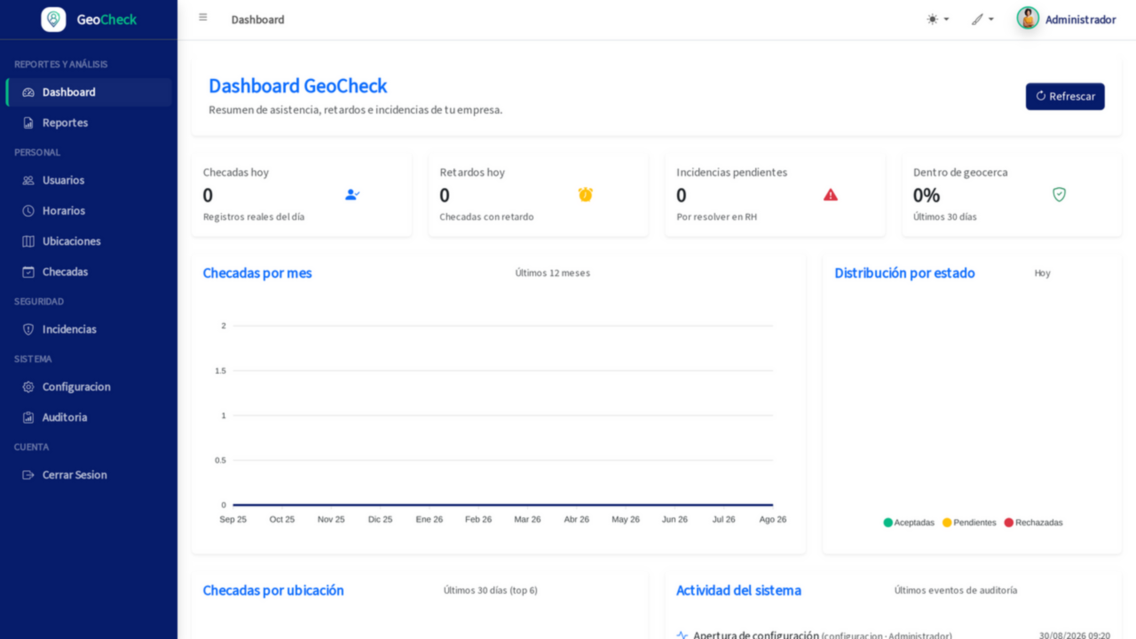
Task: Click the Actividad del sistema title
Action: click(738, 590)
